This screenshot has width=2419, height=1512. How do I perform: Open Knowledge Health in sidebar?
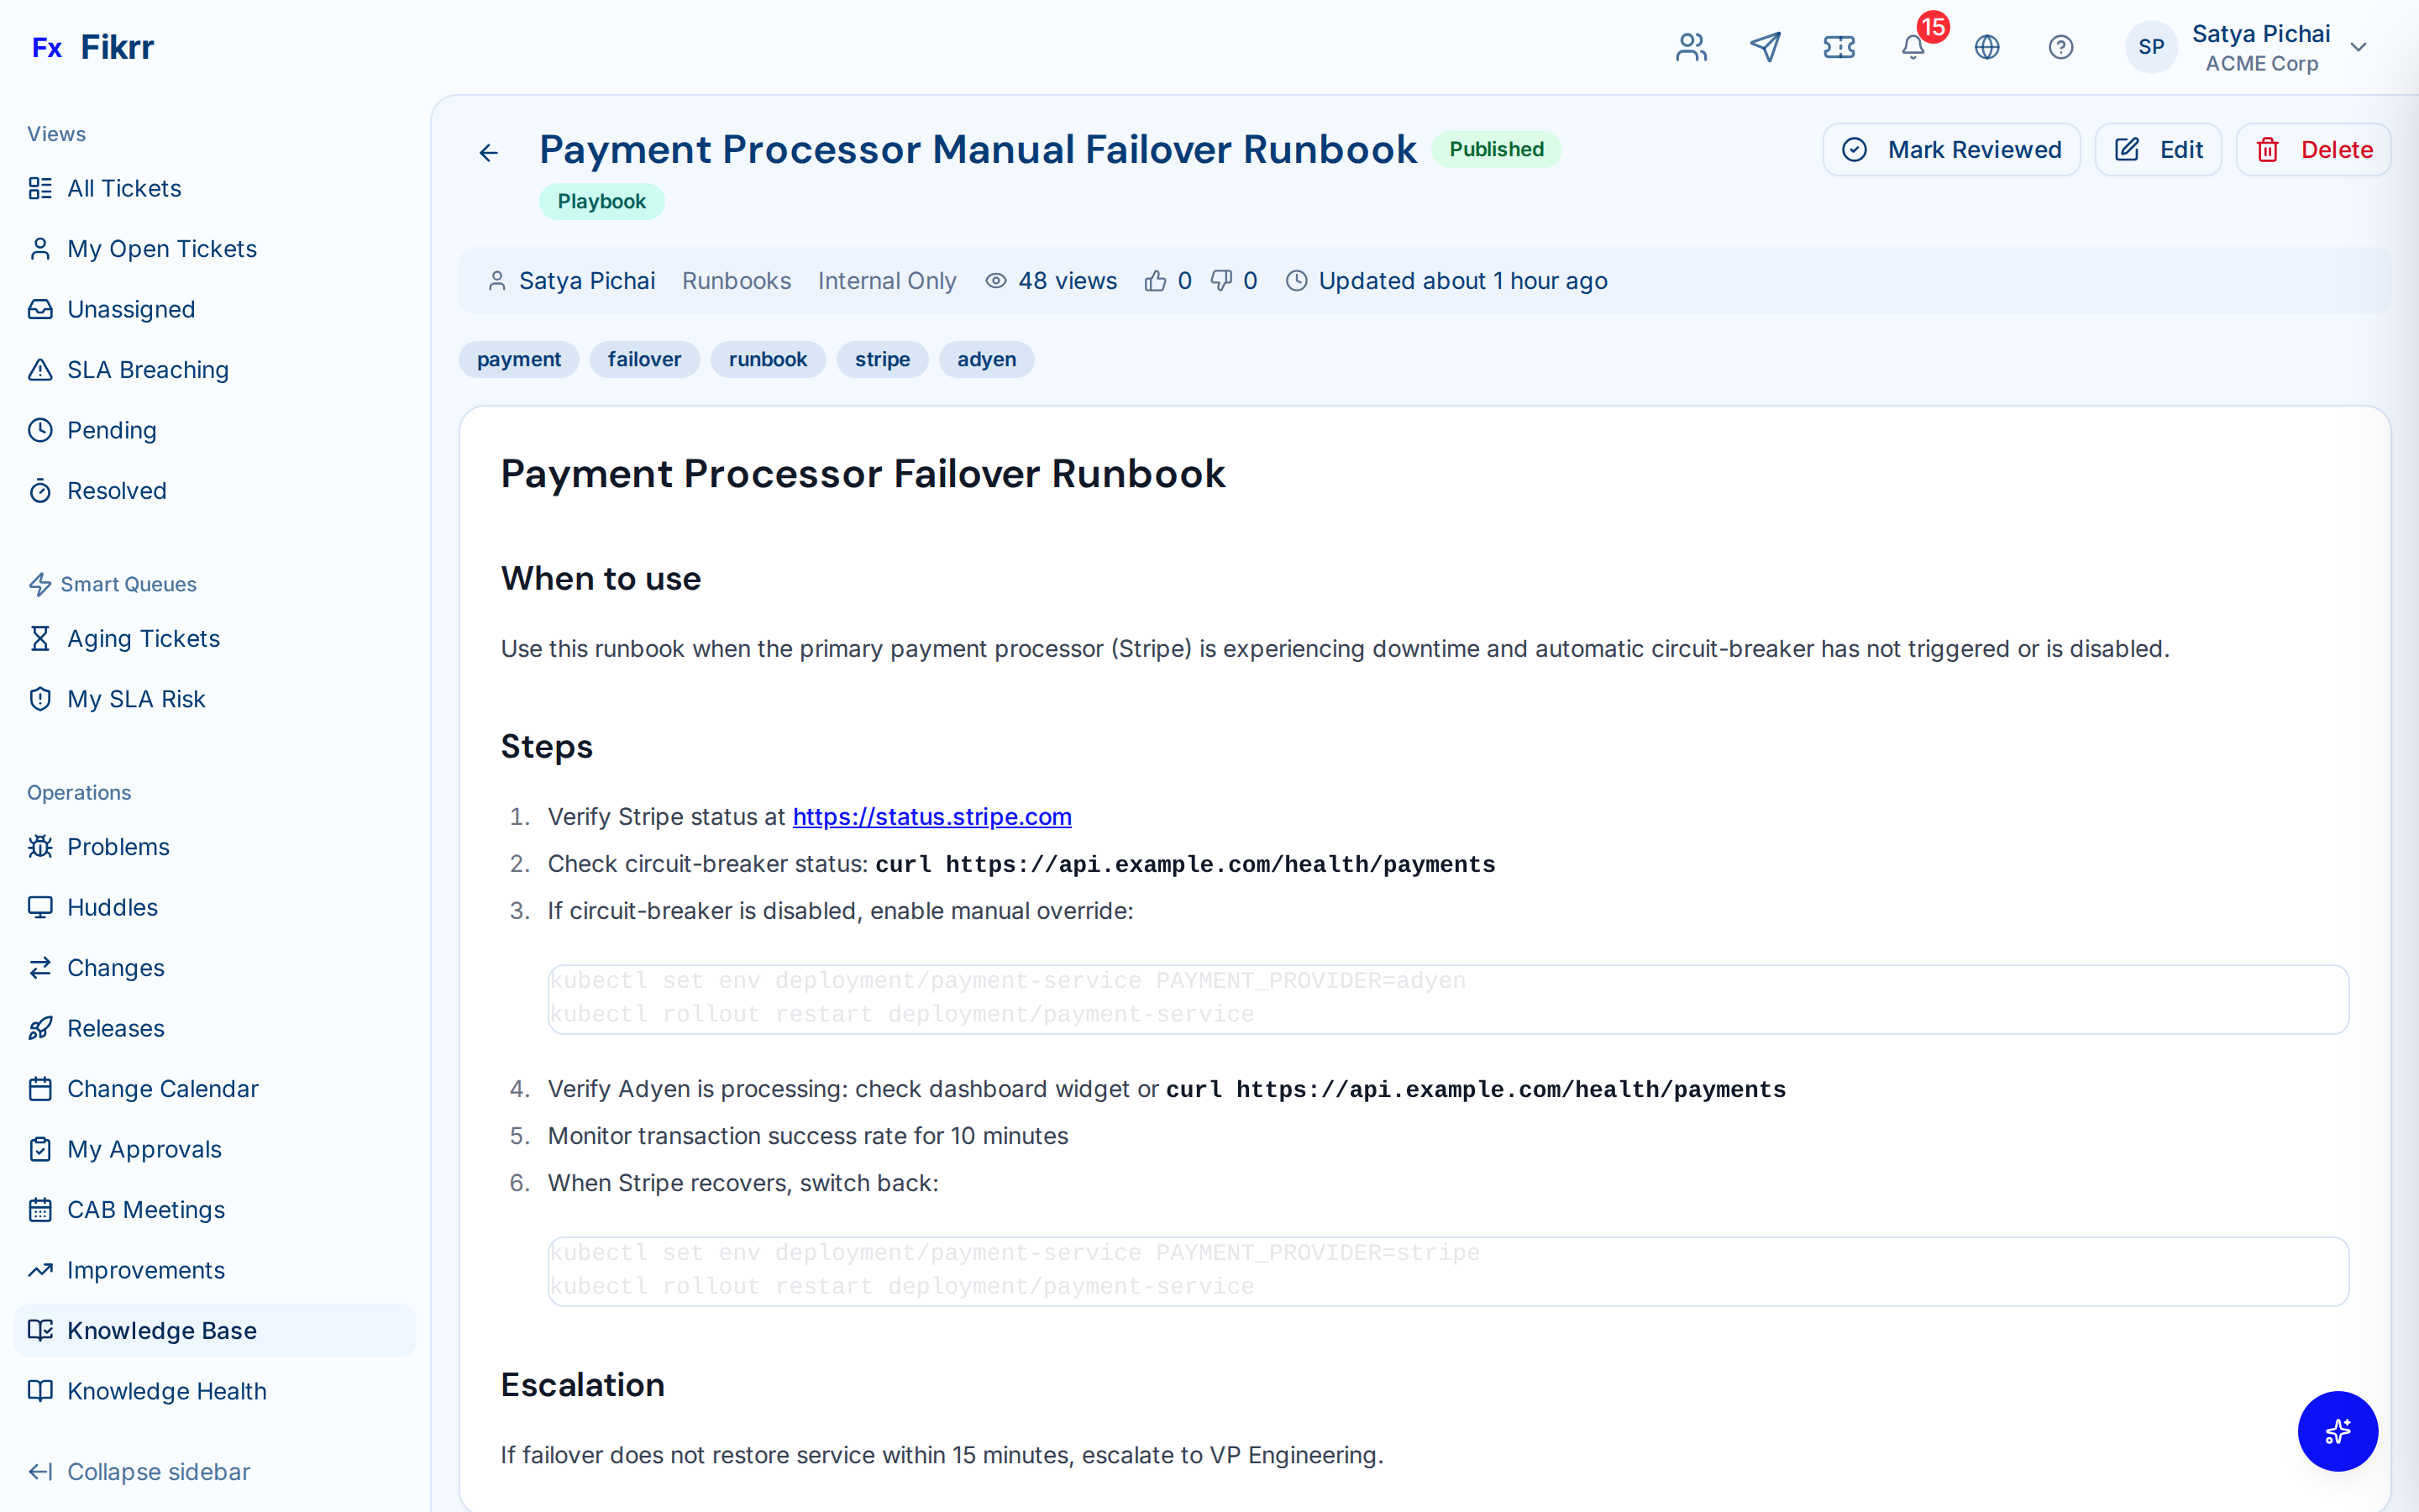(167, 1391)
